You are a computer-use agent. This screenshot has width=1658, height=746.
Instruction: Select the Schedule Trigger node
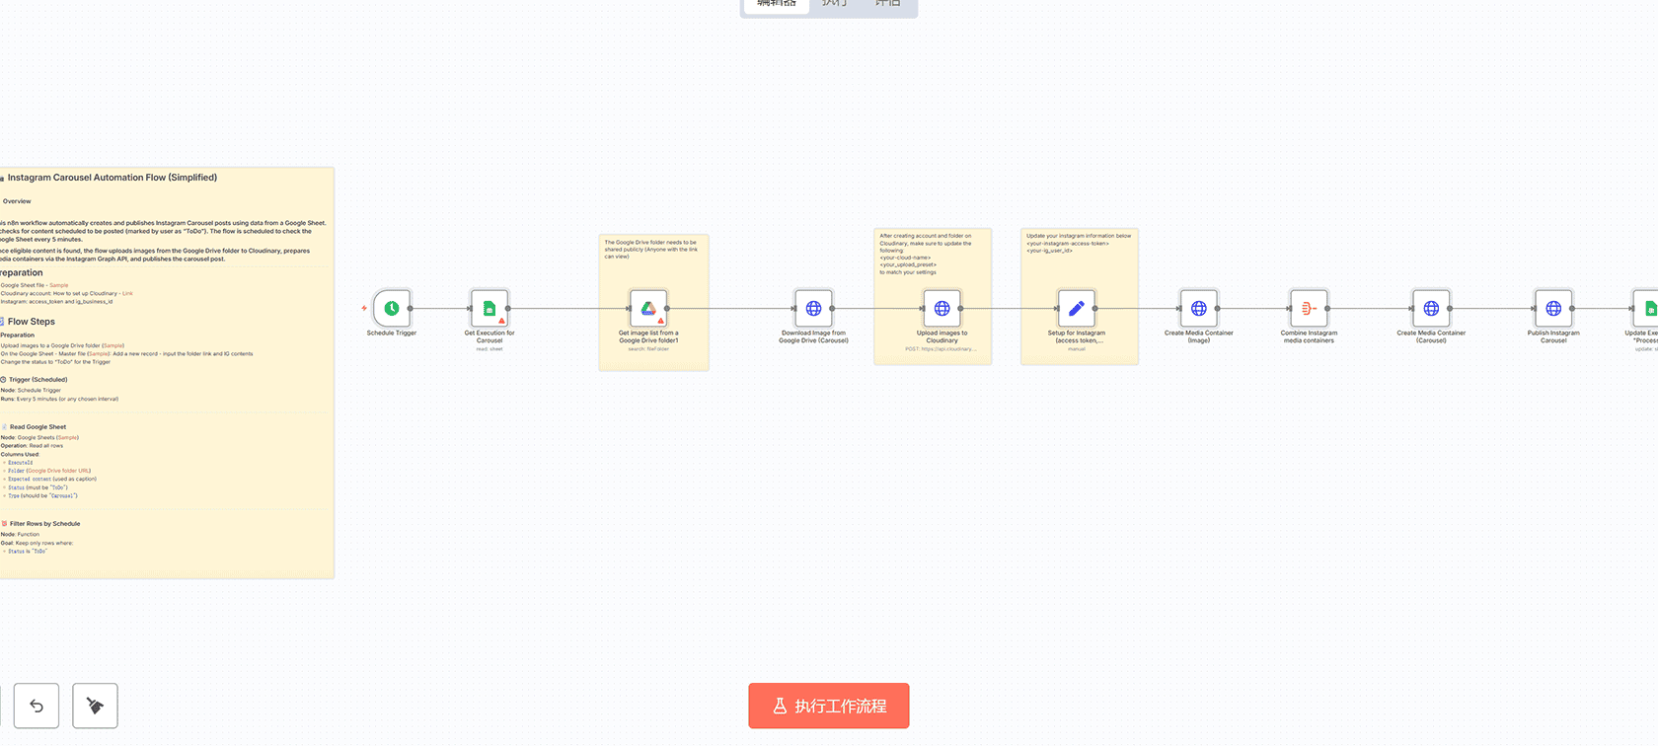(x=392, y=309)
